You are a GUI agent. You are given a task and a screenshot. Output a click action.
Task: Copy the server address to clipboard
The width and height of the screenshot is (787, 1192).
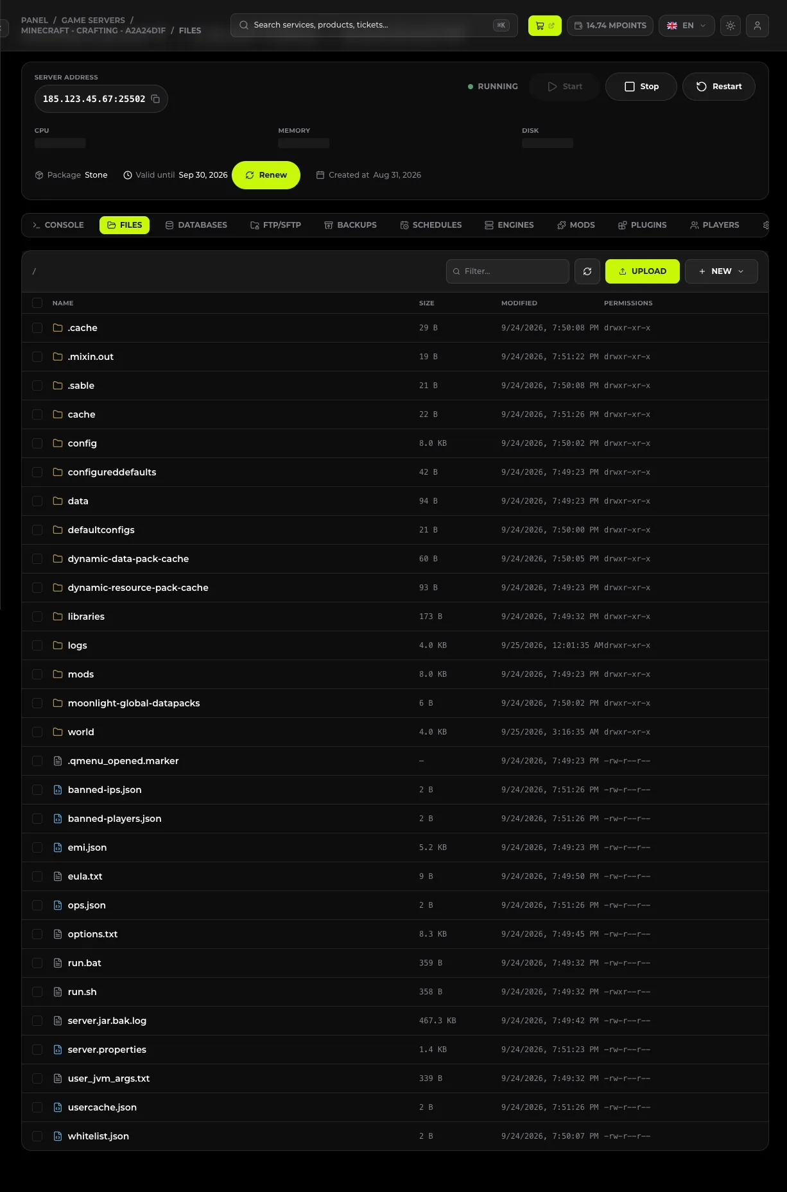pos(155,99)
